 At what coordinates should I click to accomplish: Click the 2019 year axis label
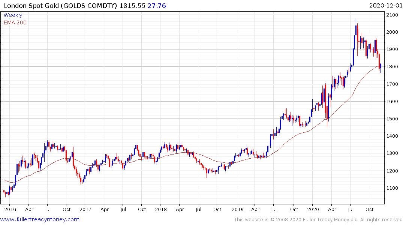tap(237, 209)
